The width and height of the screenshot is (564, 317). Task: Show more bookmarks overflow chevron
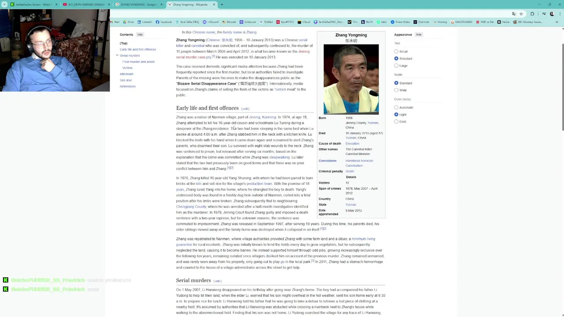click(x=557, y=22)
